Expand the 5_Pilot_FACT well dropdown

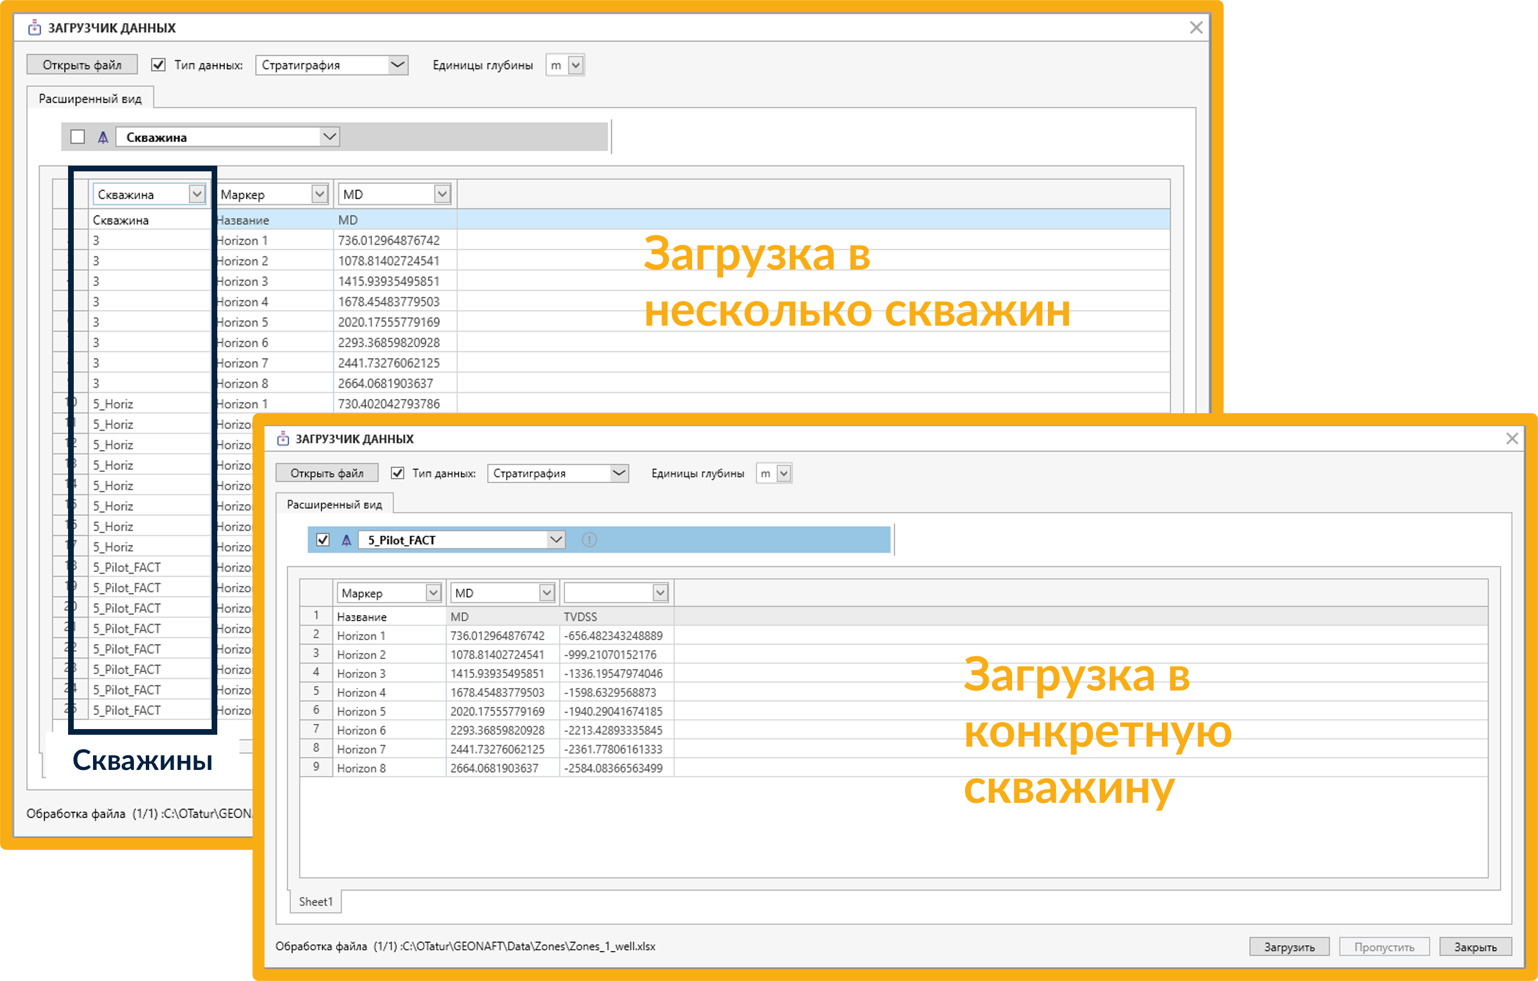[557, 540]
